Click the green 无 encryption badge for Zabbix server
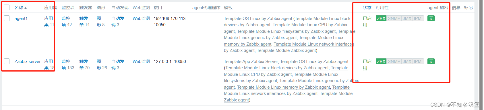The image size is (484, 110). [431, 62]
